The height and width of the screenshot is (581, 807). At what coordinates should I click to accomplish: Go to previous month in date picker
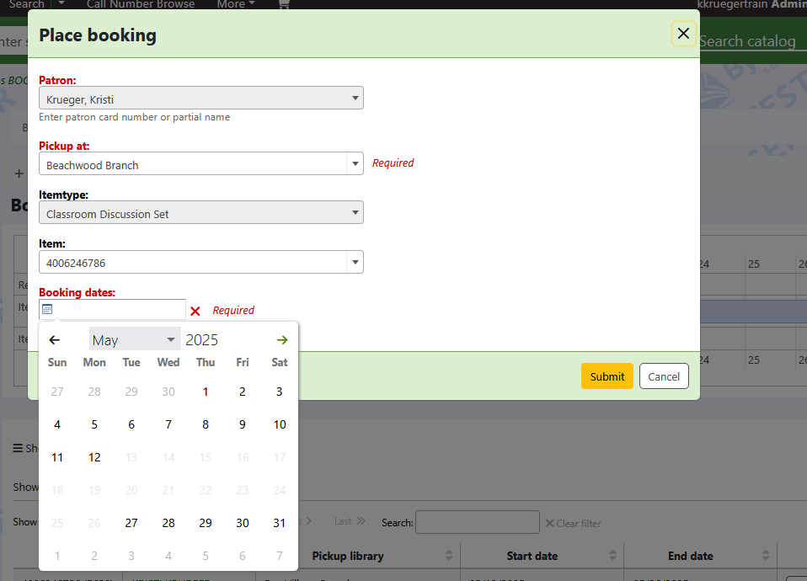coord(55,340)
